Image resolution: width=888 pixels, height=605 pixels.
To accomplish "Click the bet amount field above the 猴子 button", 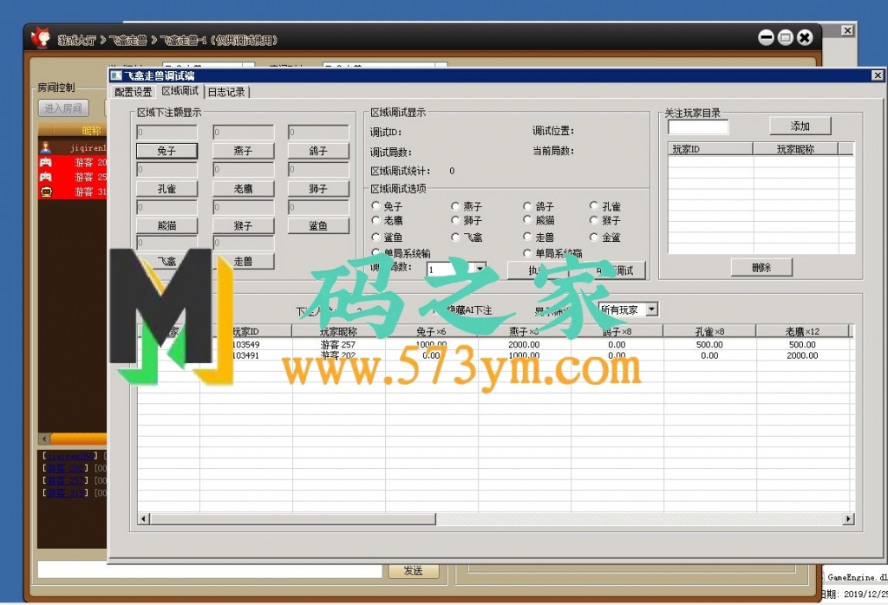I will [x=243, y=207].
